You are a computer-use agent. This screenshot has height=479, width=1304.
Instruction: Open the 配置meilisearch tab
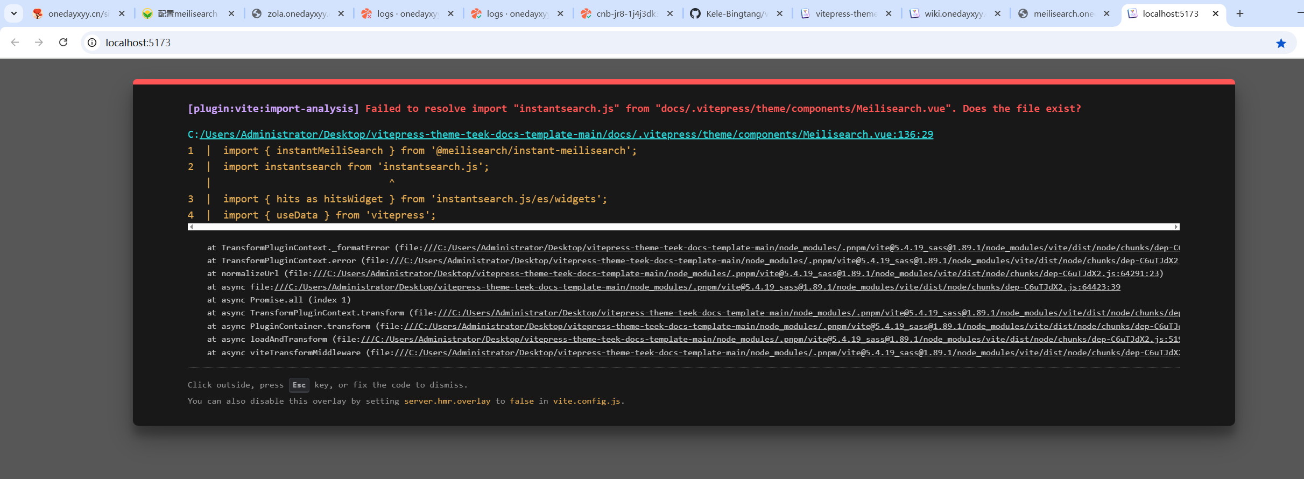click(x=187, y=13)
